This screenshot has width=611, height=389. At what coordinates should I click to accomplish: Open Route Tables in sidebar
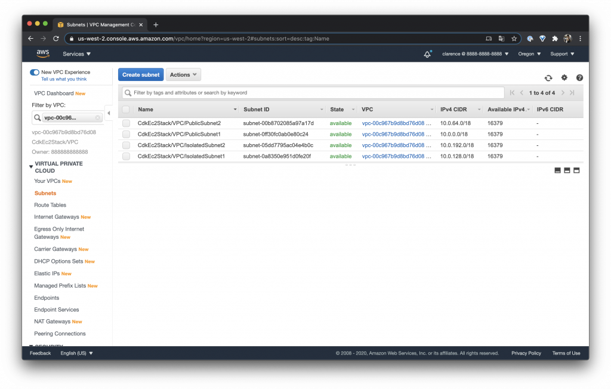(50, 205)
